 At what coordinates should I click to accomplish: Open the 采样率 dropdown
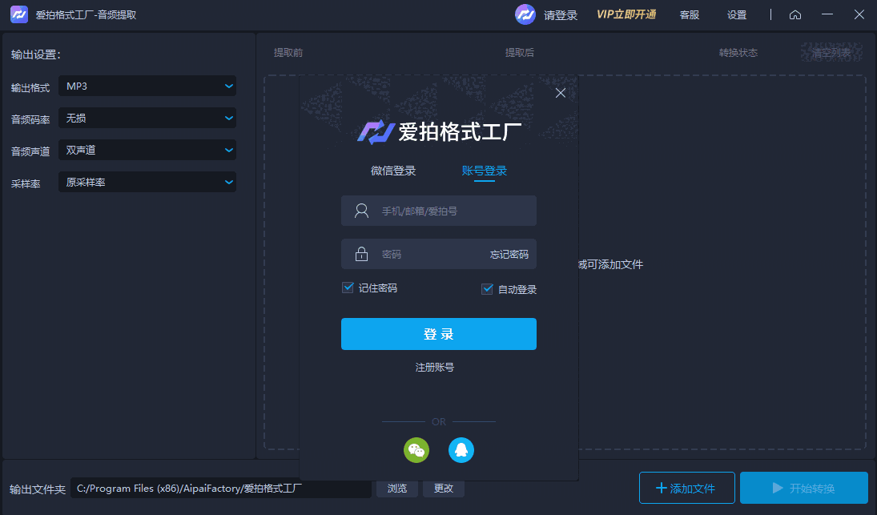147,182
